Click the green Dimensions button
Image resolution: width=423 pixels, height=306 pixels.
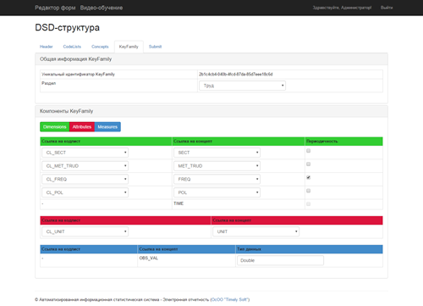point(55,127)
